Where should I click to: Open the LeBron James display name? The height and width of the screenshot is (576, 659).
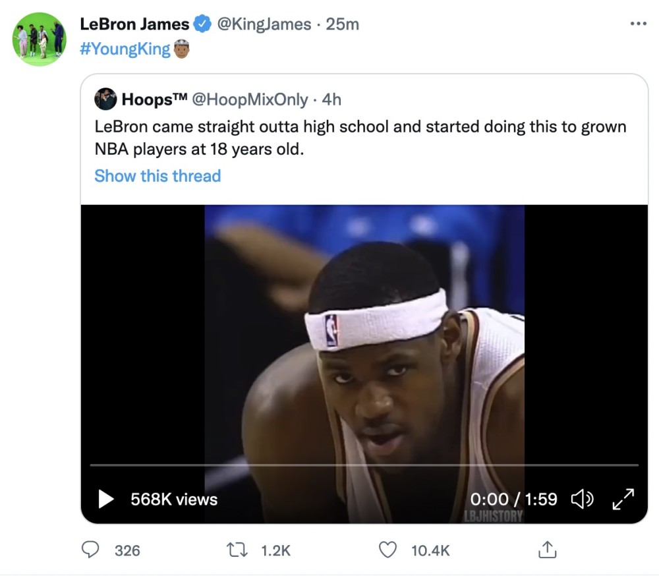coord(134,24)
